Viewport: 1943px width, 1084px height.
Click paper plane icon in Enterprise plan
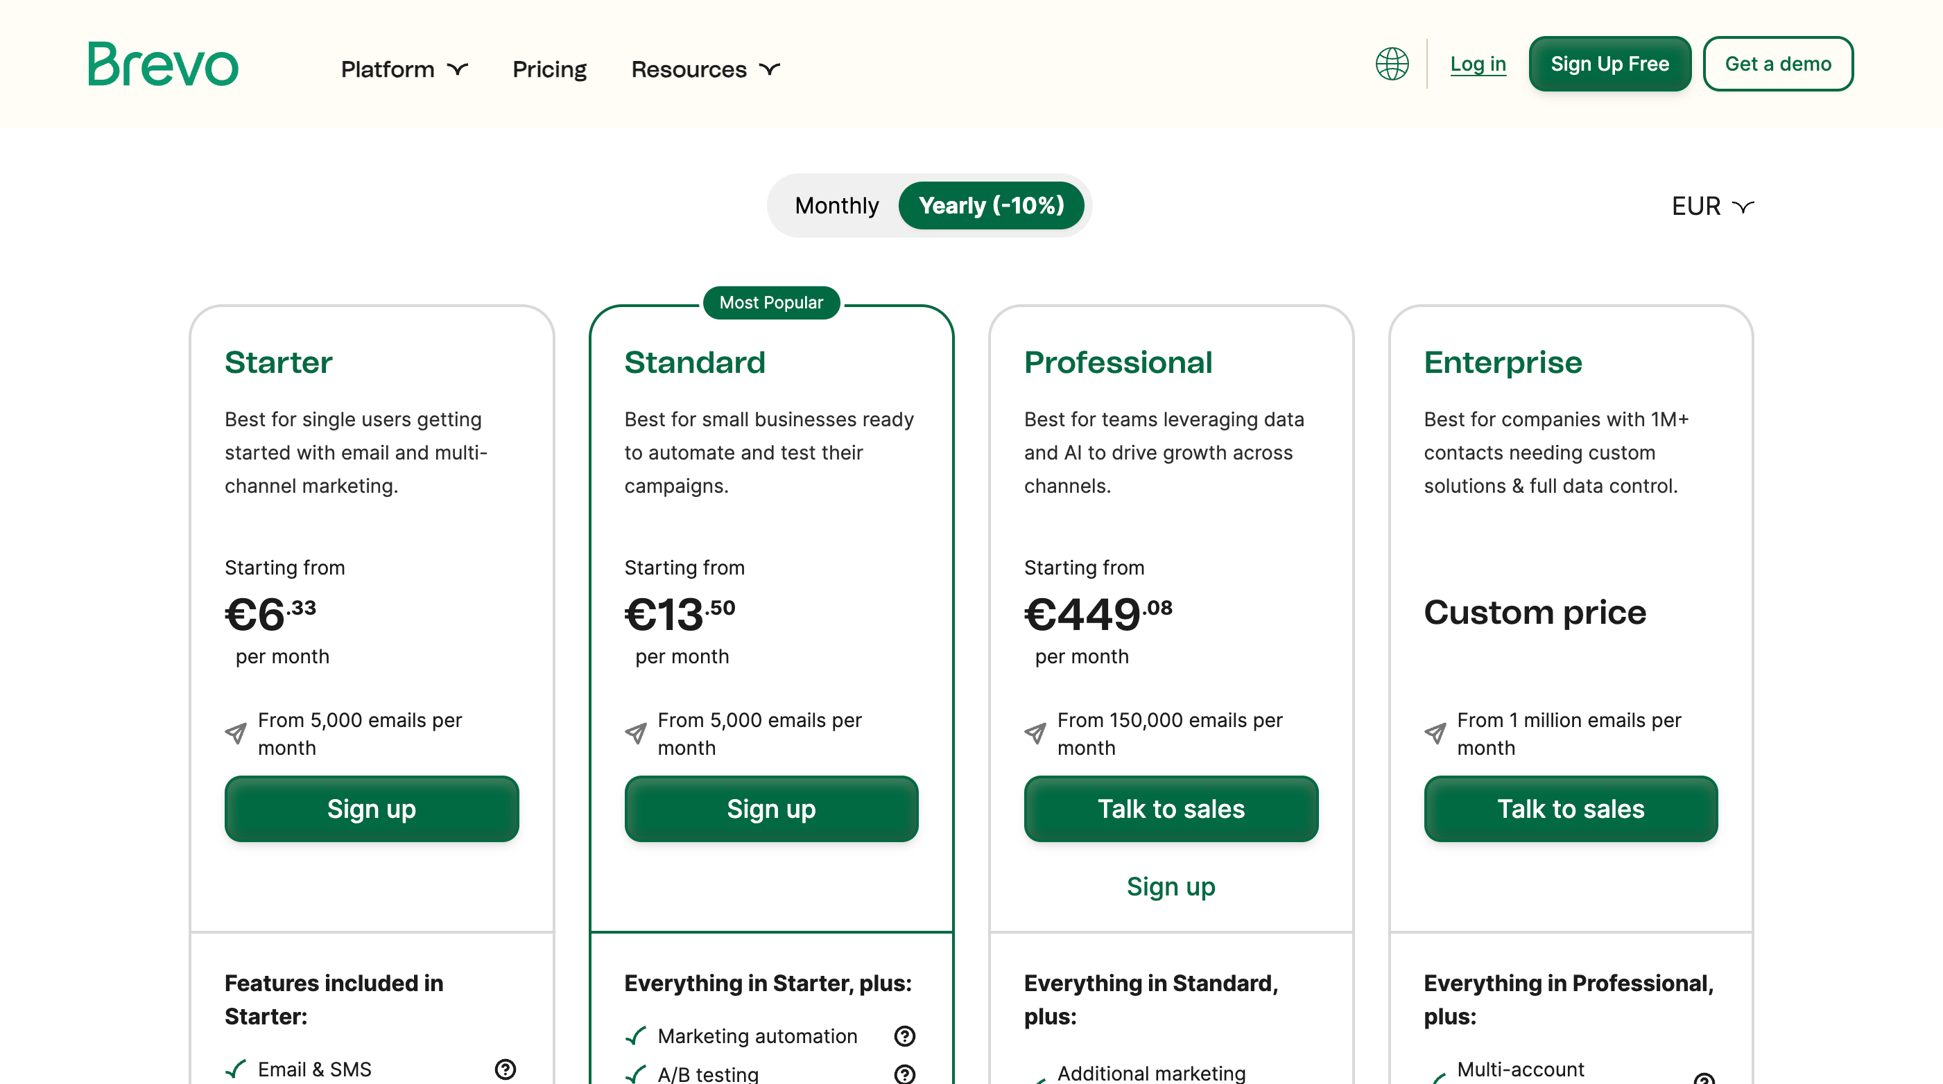coord(1435,733)
